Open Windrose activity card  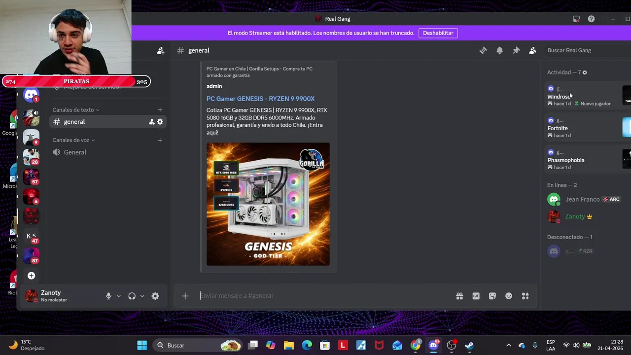coord(588,96)
